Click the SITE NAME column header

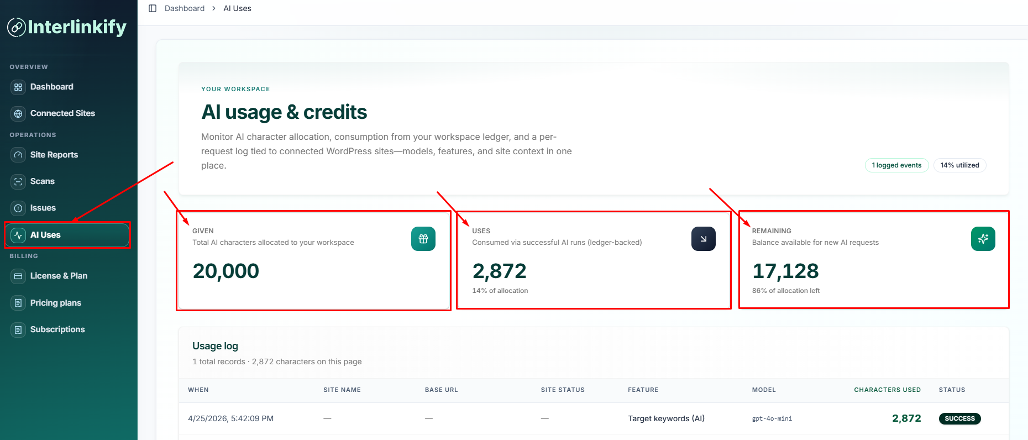pos(342,390)
